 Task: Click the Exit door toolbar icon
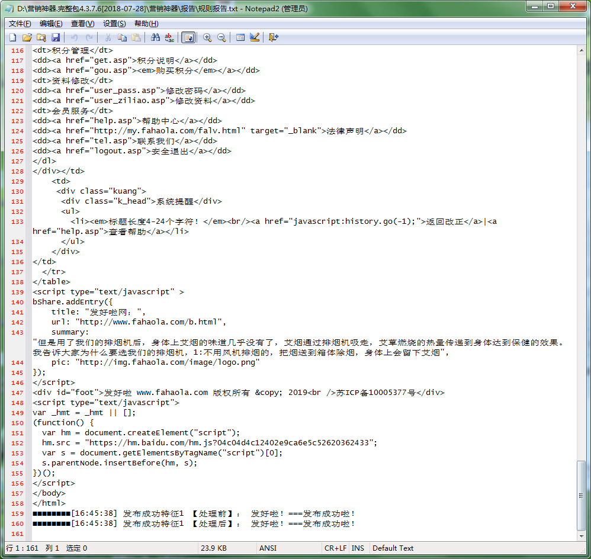coord(273,37)
